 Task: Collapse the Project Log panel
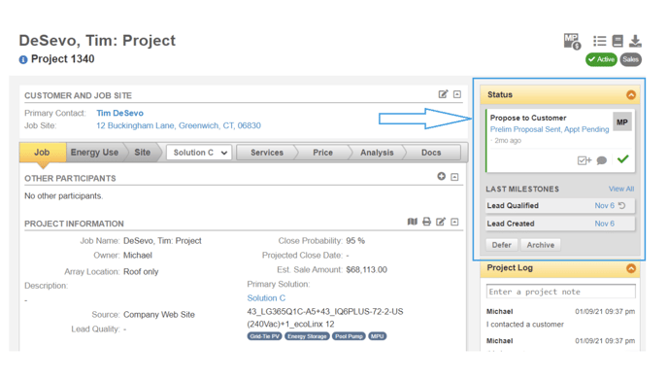631,268
